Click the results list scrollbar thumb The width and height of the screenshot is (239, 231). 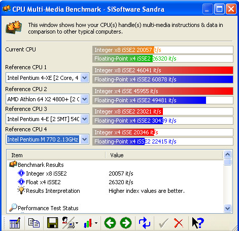(227, 162)
